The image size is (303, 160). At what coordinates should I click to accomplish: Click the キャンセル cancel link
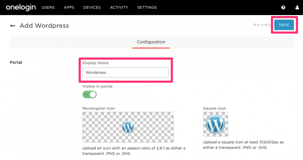[x=262, y=25]
